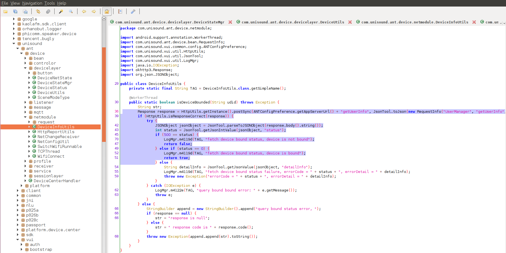The height and width of the screenshot is (253, 506).
Task: Collapse the netmodule package
Action: 25,117
